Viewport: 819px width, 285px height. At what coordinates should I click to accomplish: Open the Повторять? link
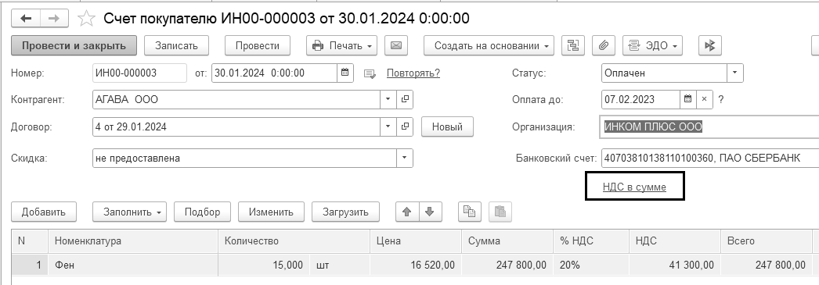[x=413, y=73]
